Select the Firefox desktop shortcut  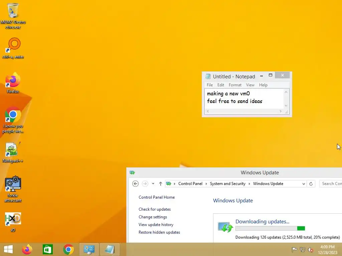13,83
